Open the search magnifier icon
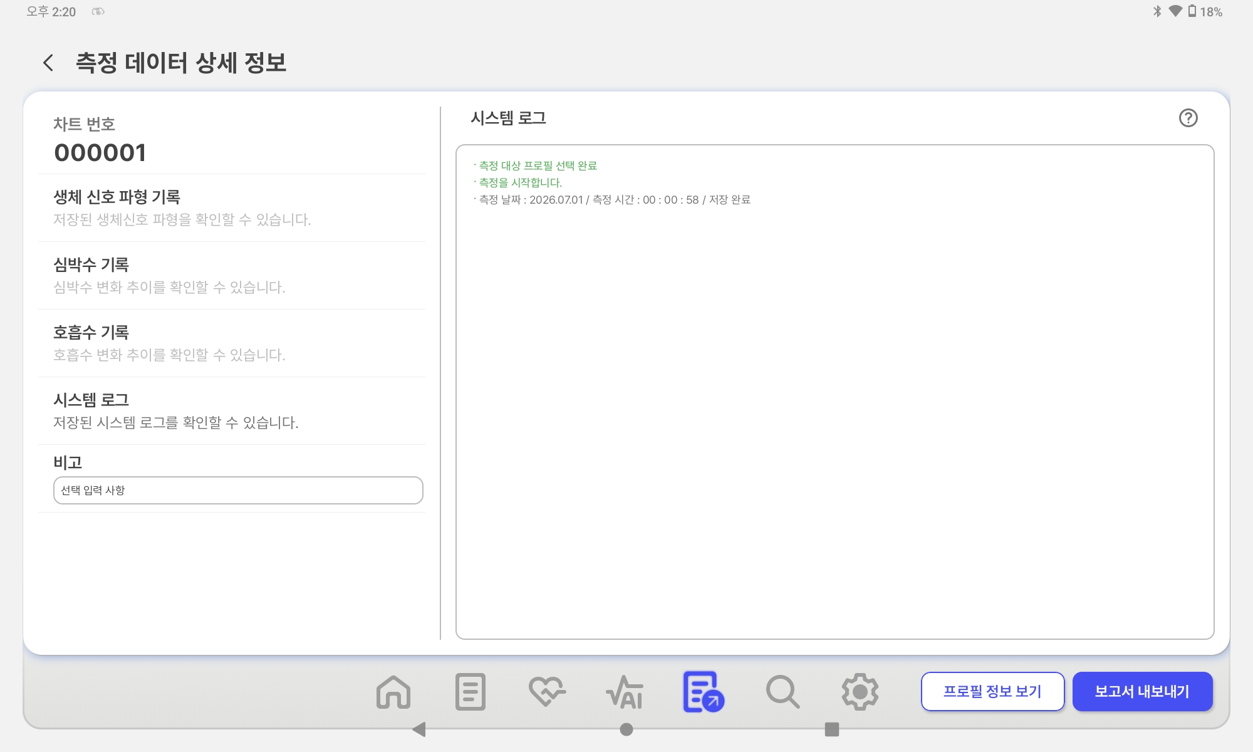Viewport: 1253px width, 752px height. pos(782,692)
